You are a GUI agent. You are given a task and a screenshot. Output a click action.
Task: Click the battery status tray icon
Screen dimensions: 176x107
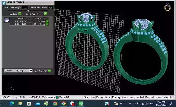coord(139,104)
